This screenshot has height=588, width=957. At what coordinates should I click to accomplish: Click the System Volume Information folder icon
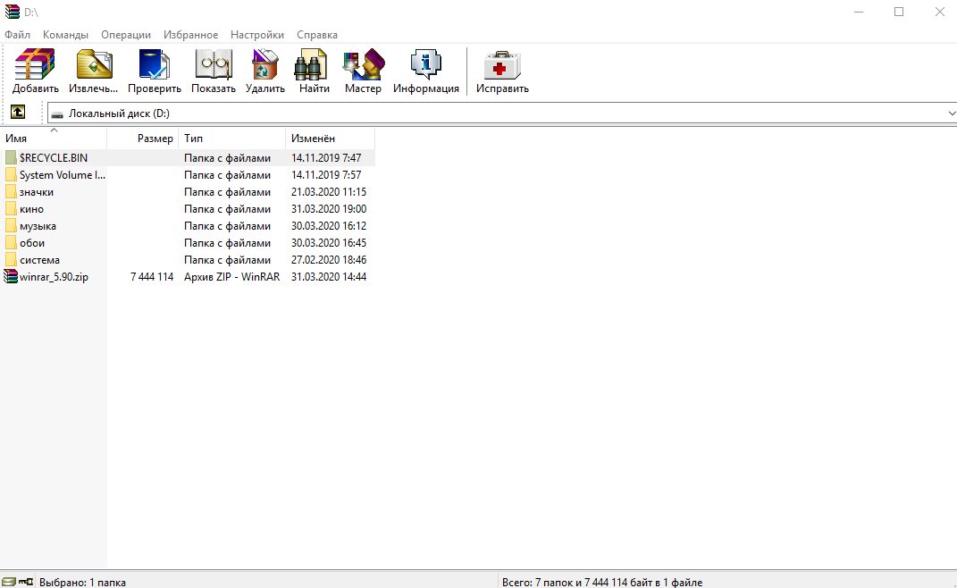tap(11, 174)
